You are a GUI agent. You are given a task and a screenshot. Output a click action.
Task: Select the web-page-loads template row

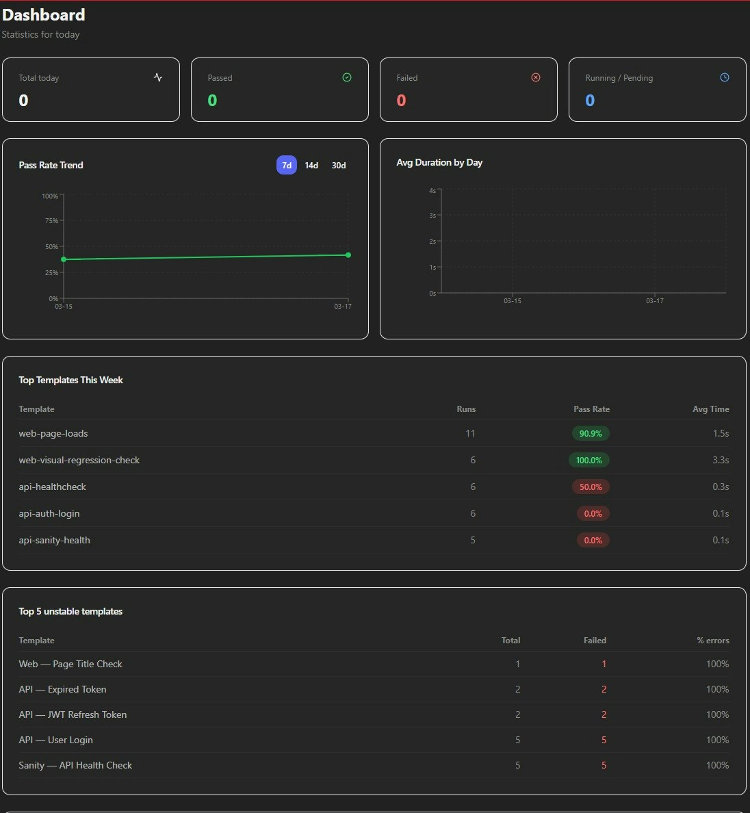pos(374,433)
